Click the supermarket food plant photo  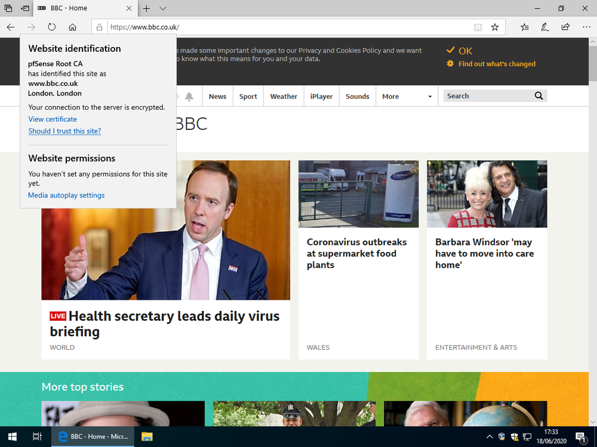tap(358, 194)
